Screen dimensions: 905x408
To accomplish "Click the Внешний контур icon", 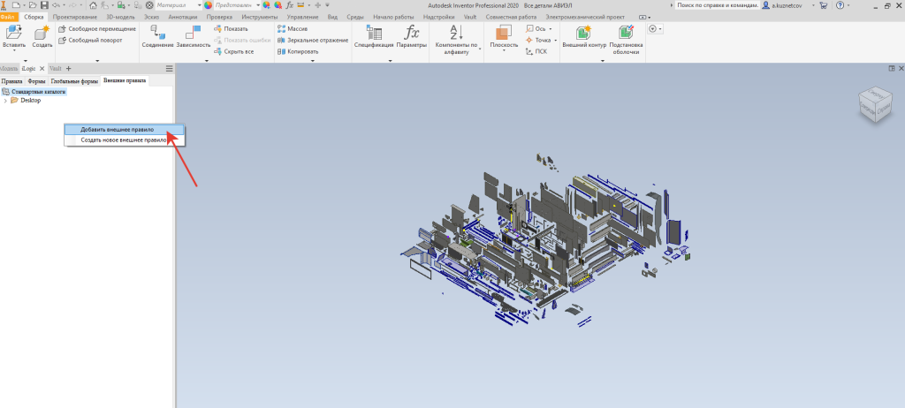I will pyautogui.click(x=583, y=33).
